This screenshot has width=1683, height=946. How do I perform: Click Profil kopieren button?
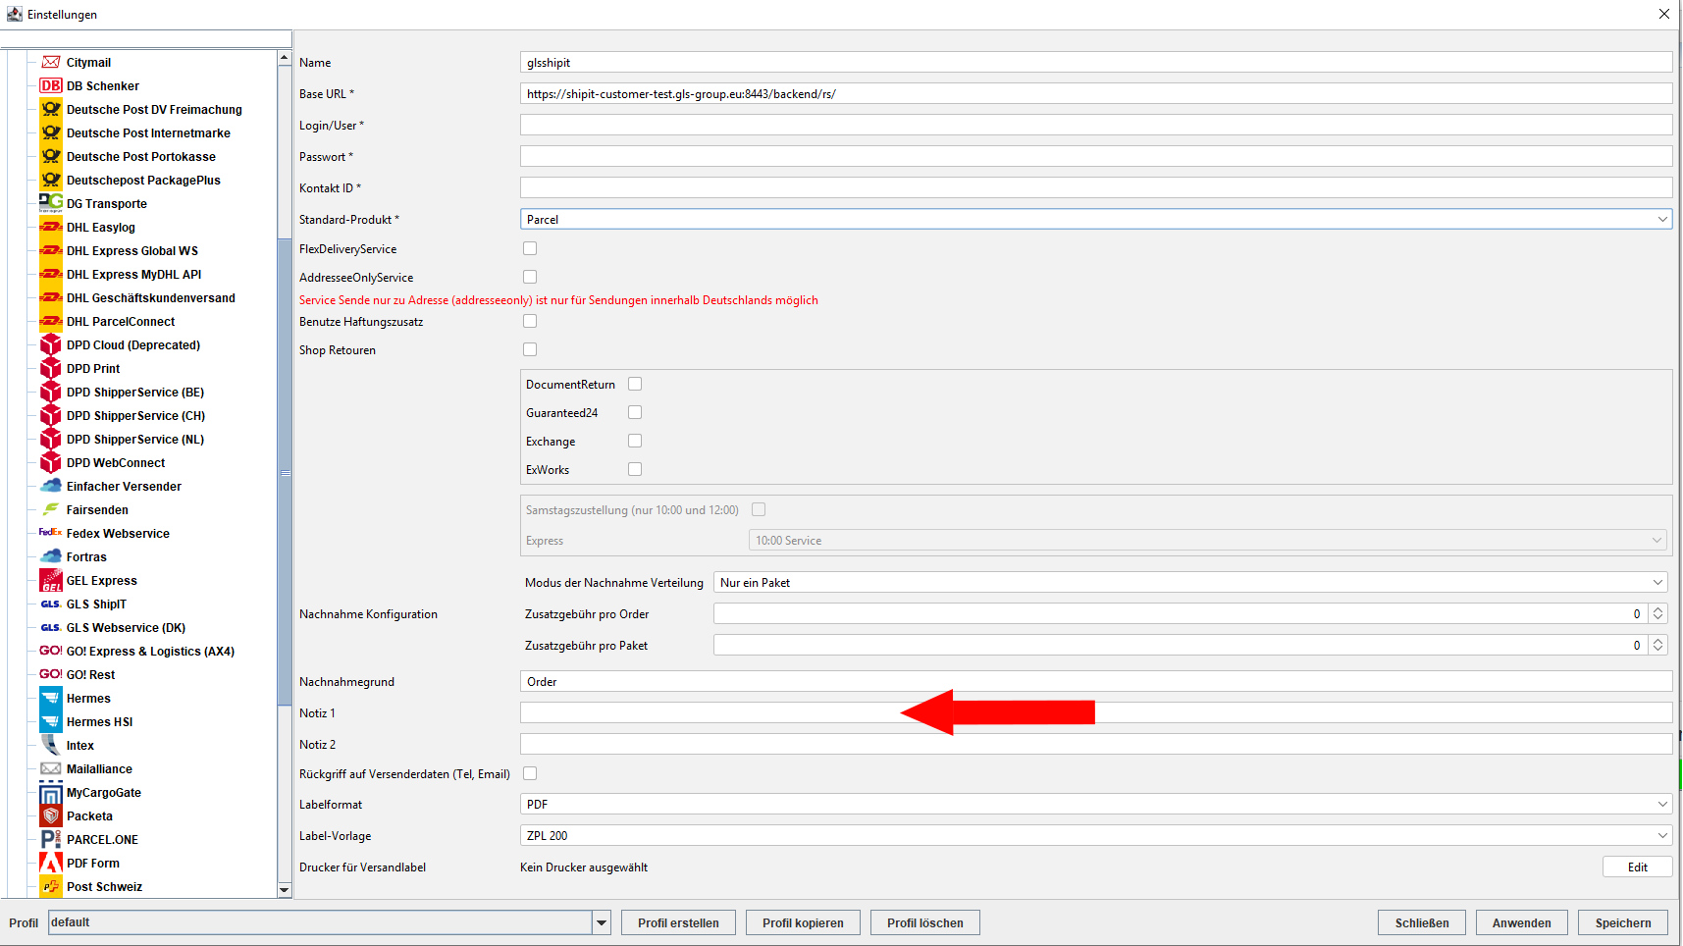tap(803, 922)
